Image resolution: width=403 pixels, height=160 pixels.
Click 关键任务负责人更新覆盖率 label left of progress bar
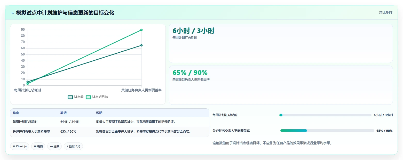point(231,131)
